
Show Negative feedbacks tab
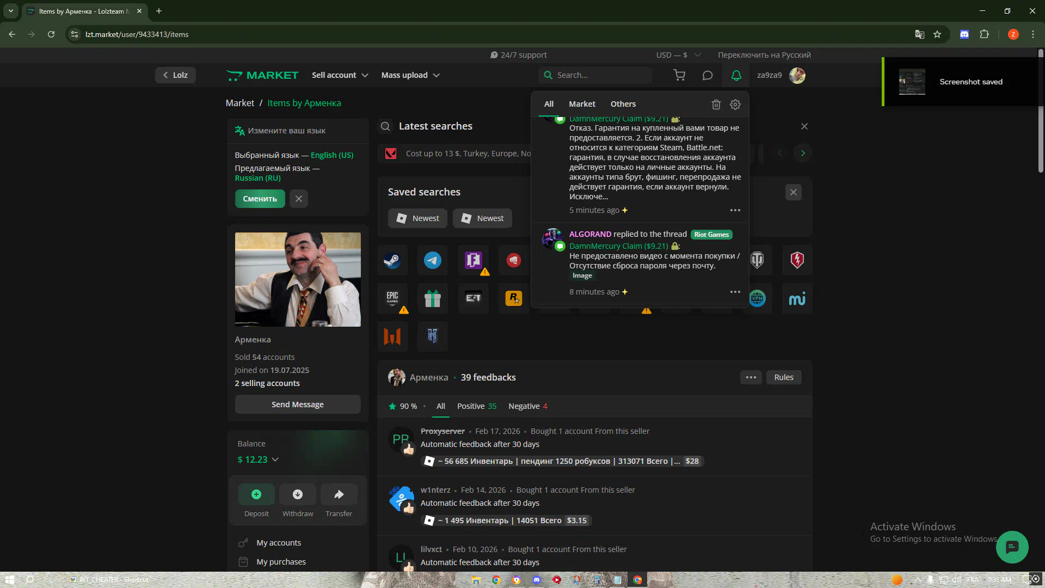point(527,406)
